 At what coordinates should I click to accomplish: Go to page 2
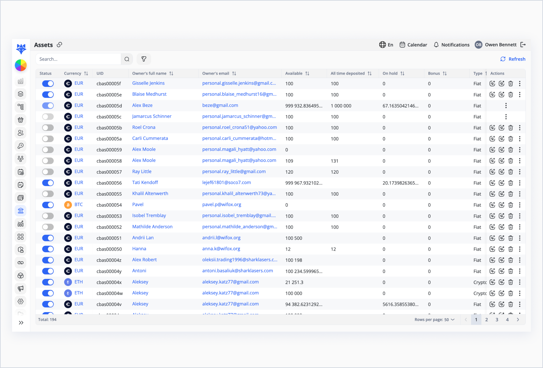(x=486, y=320)
